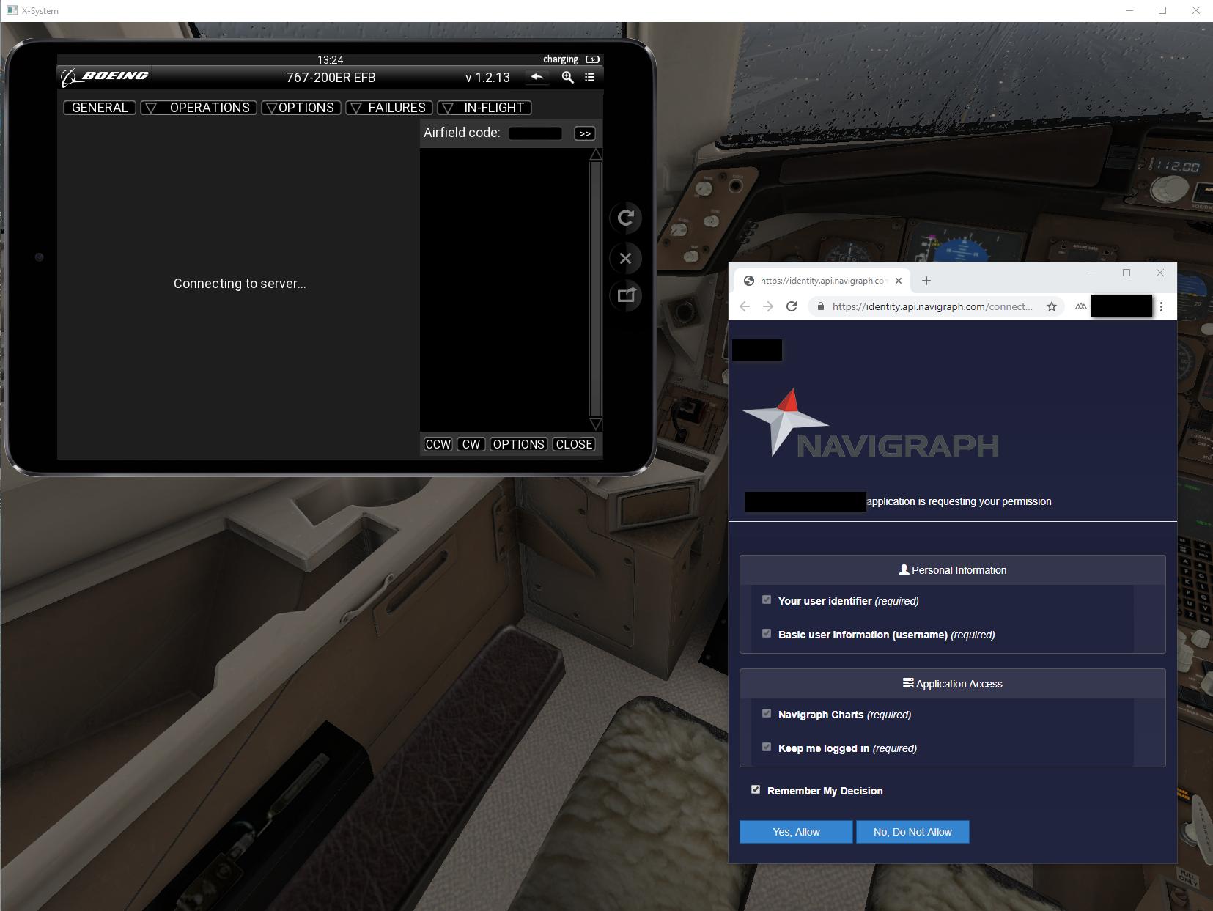Image resolution: width=1213 pixels, height=911 pixels.
Task: Click the Boeing logo in the EFB header
Action: coord(105,76)
